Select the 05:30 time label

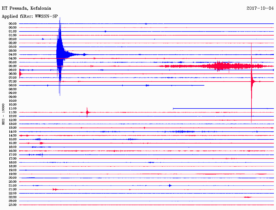pyautogui.click(x=13, y=66)
